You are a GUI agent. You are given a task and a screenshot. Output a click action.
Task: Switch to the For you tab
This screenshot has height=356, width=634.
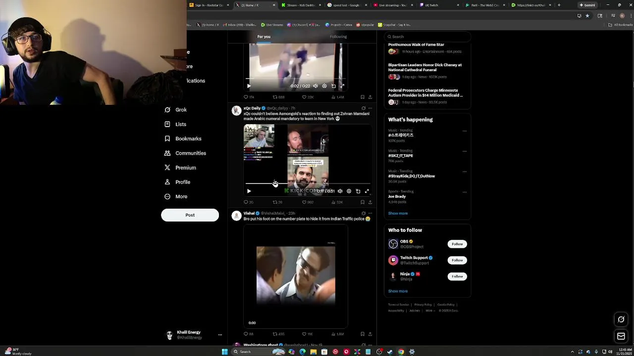[x=264, y=37]
